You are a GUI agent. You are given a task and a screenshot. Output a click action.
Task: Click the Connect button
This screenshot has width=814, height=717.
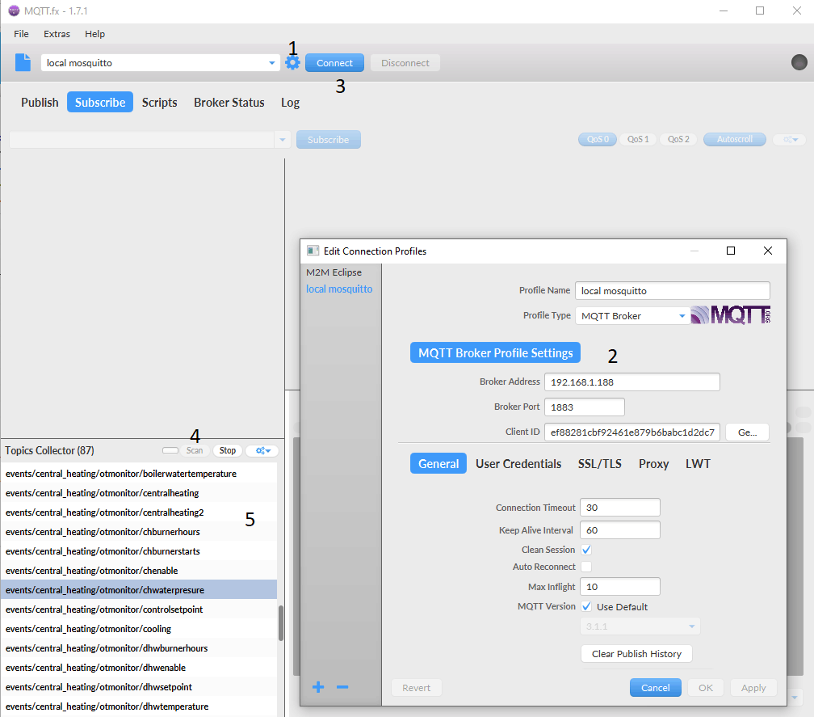point(334,63)
